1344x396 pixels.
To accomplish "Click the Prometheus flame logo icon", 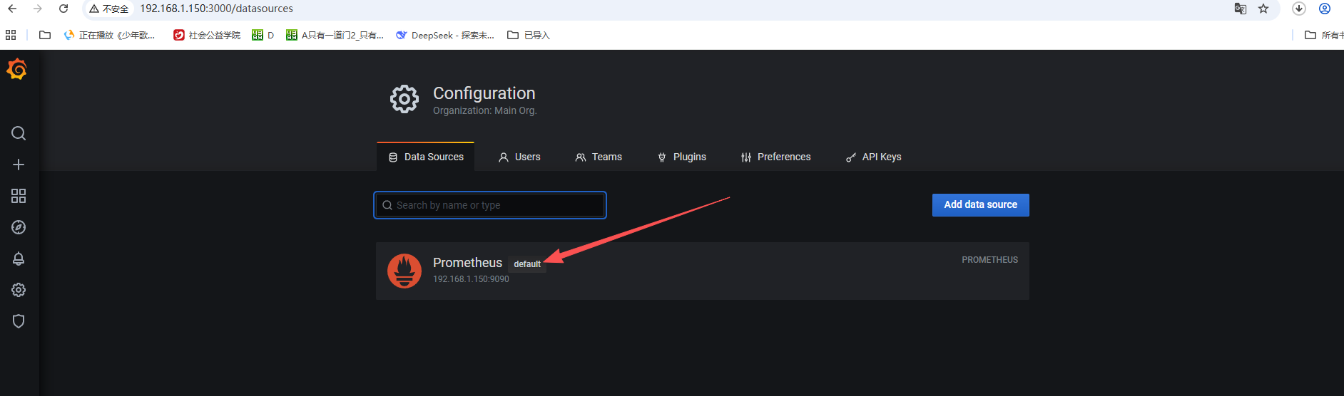I will [404, 271].
